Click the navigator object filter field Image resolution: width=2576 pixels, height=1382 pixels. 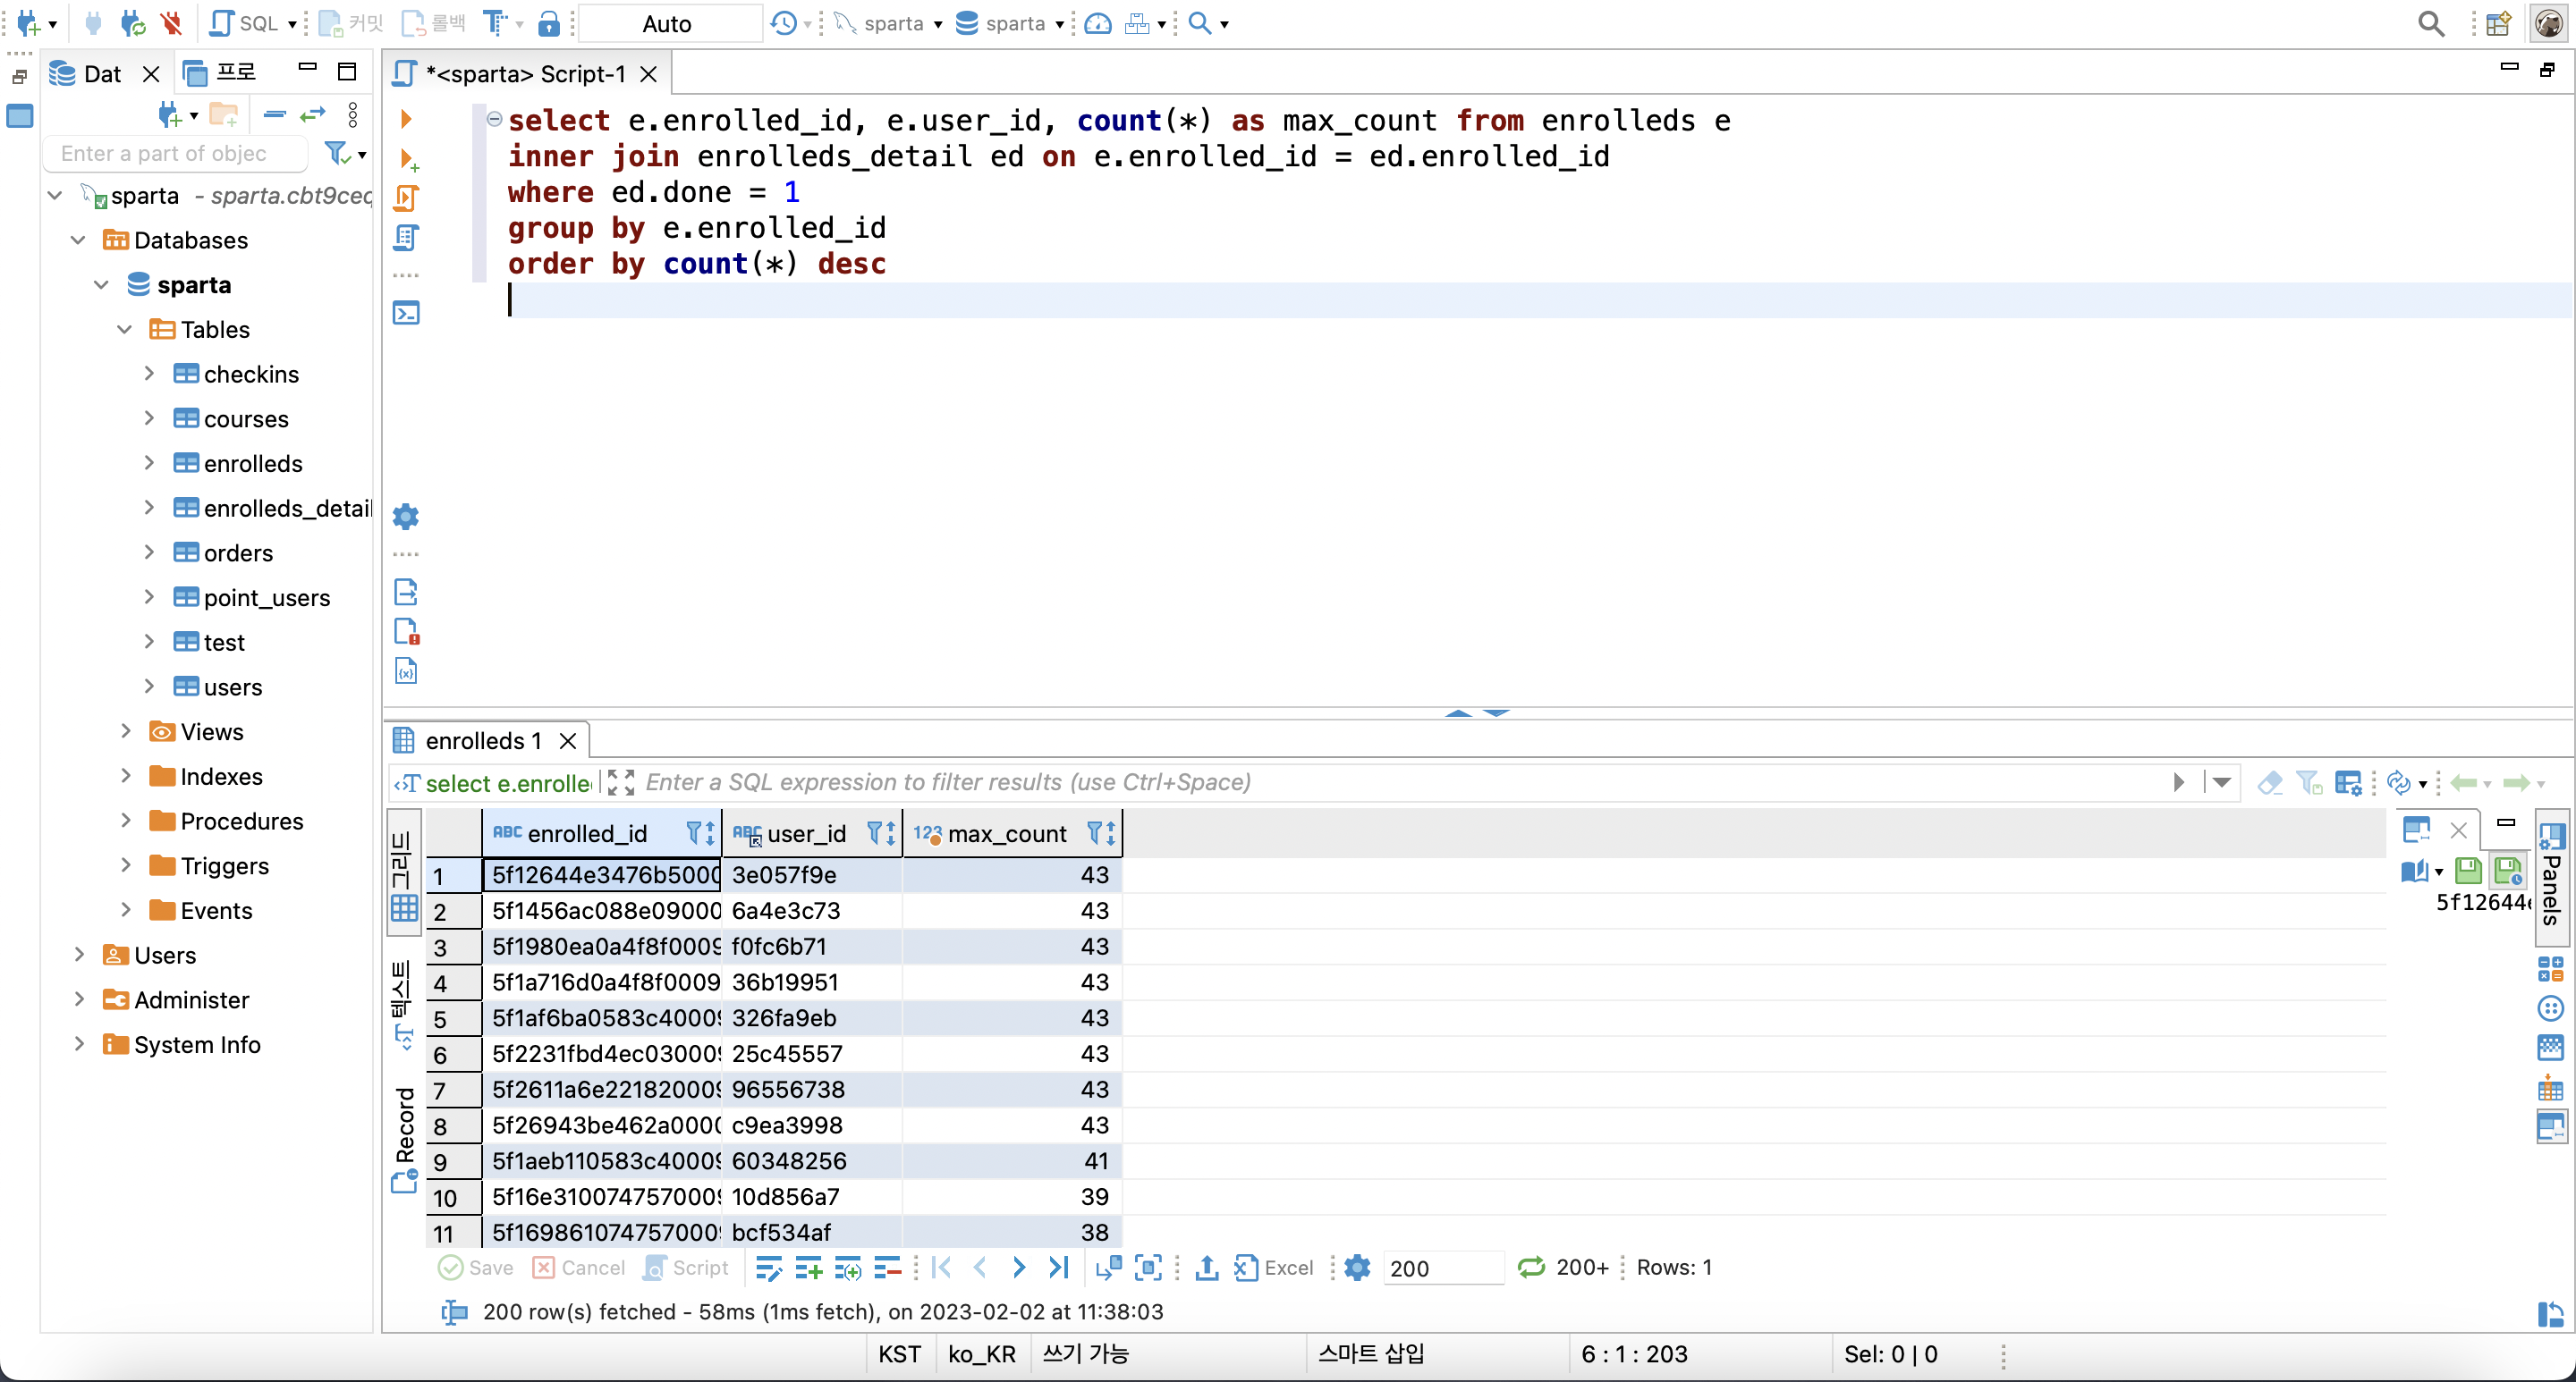pos(176,153)
